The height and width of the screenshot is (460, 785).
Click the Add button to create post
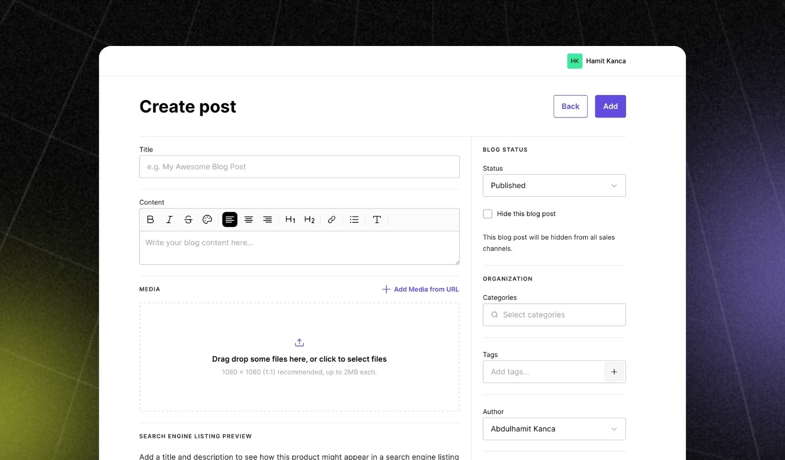[610, 106]
